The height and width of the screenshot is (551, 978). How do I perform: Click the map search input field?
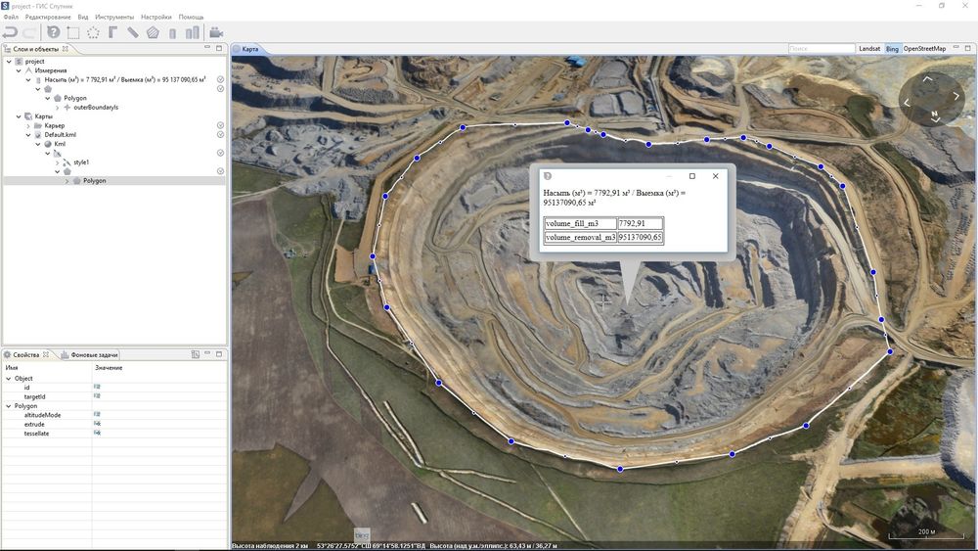pyautogui.click(x=821, y=49)
